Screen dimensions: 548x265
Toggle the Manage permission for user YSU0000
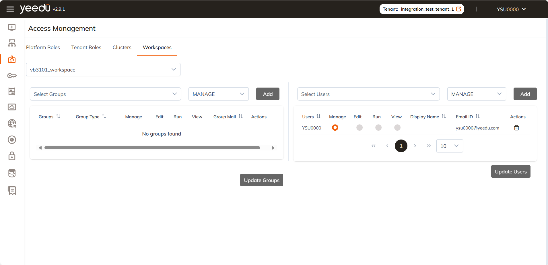coord(335,127)
